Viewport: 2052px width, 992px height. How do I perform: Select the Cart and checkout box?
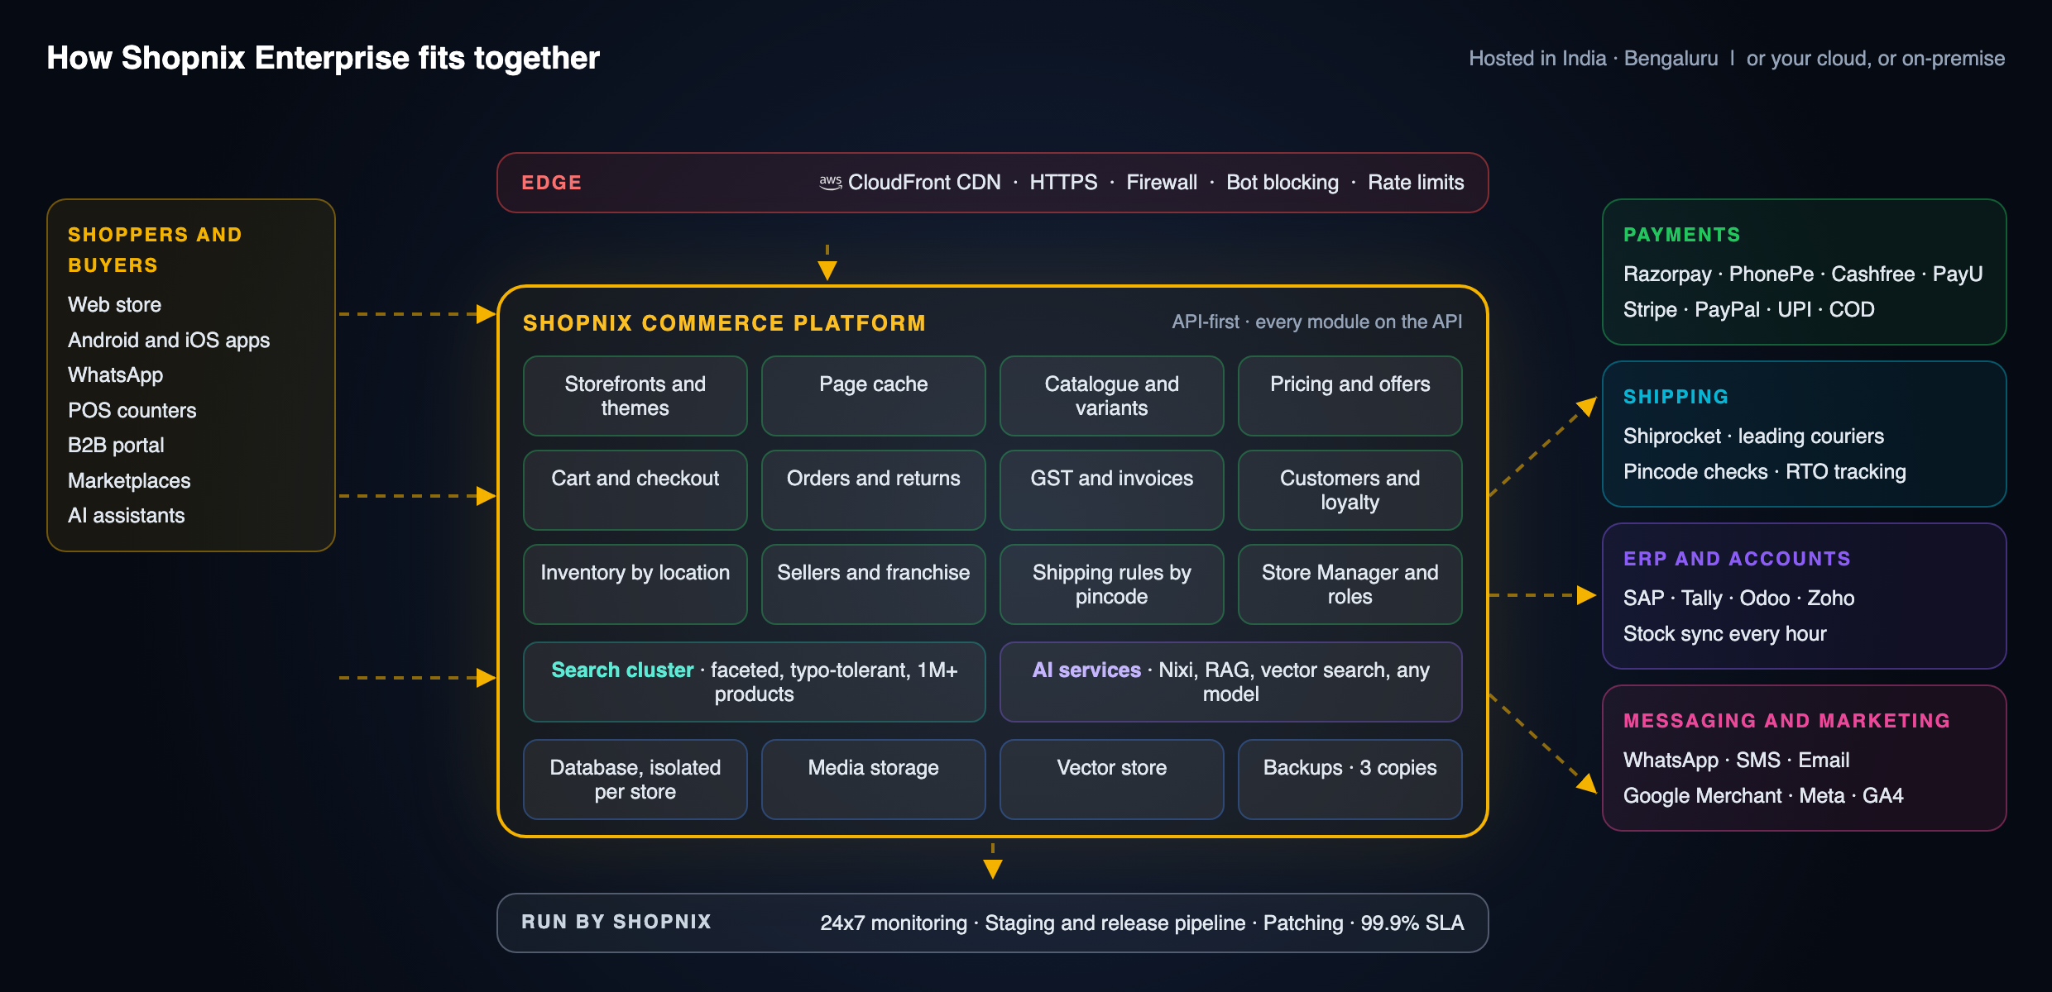pyautogui.click(x=635, y=490)
